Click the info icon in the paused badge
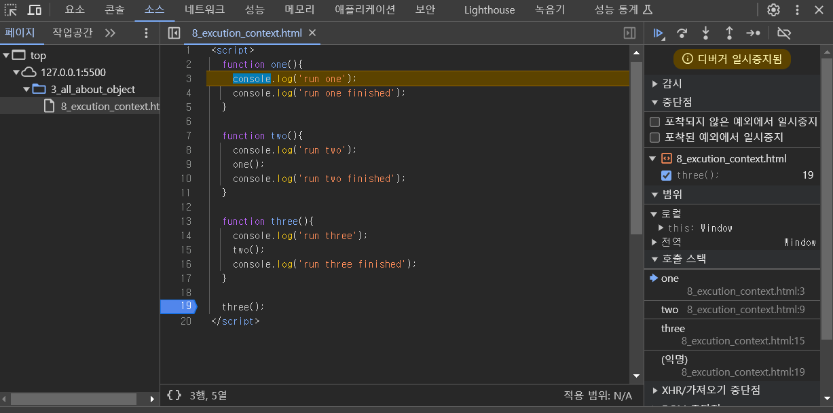This screenshot has height=413, width=833. [x=688, y=59]
